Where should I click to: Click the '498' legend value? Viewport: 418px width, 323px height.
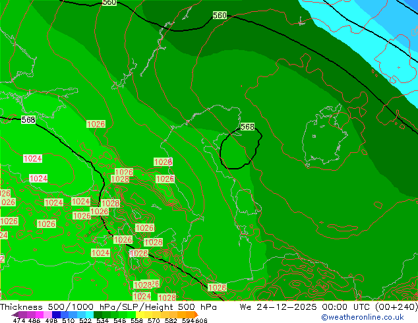(x=51, y=320)
